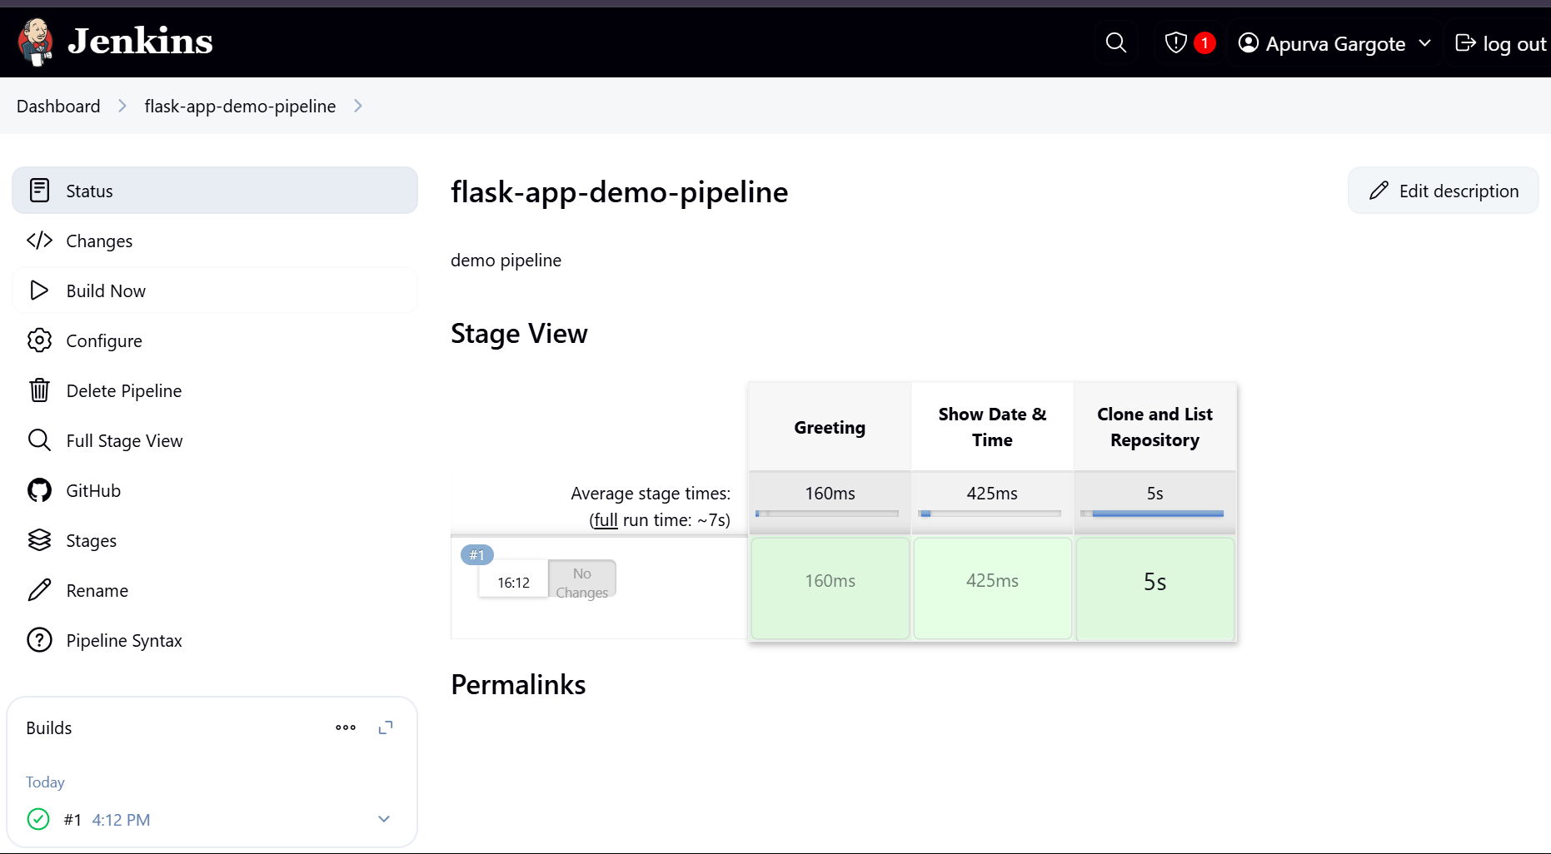Expand the Builds widget with corner icon
This screenshot has height=854, width=1551.
(x=386, y=727)
